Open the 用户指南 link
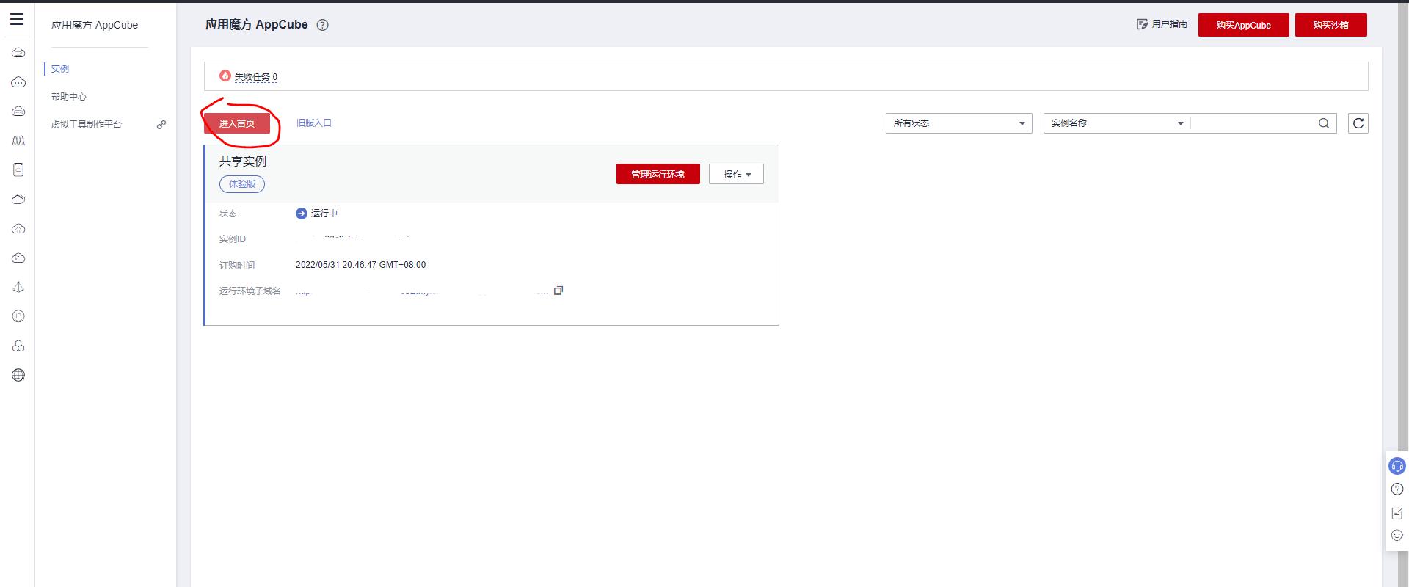Viewport: 1409px width, 587px height. 1169,24
